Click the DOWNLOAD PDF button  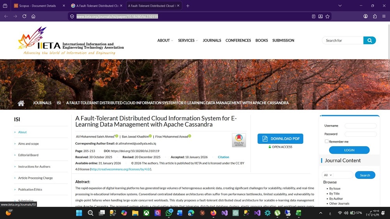(280, 139)
